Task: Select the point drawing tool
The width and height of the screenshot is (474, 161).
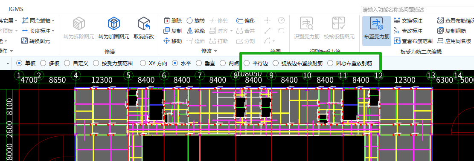Action: tap(267, 20)
